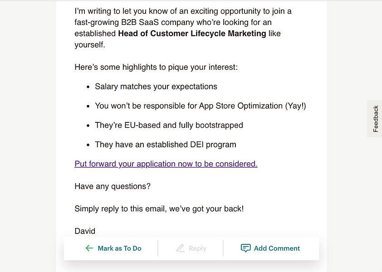Click David's signature at the email bottom
The height and width of the screenshot is (272, 382).
84,231
